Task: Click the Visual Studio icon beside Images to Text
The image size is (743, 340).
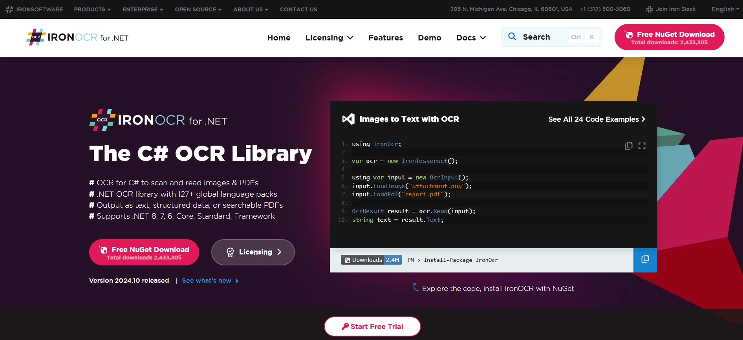Action: [x=348, y=119]
